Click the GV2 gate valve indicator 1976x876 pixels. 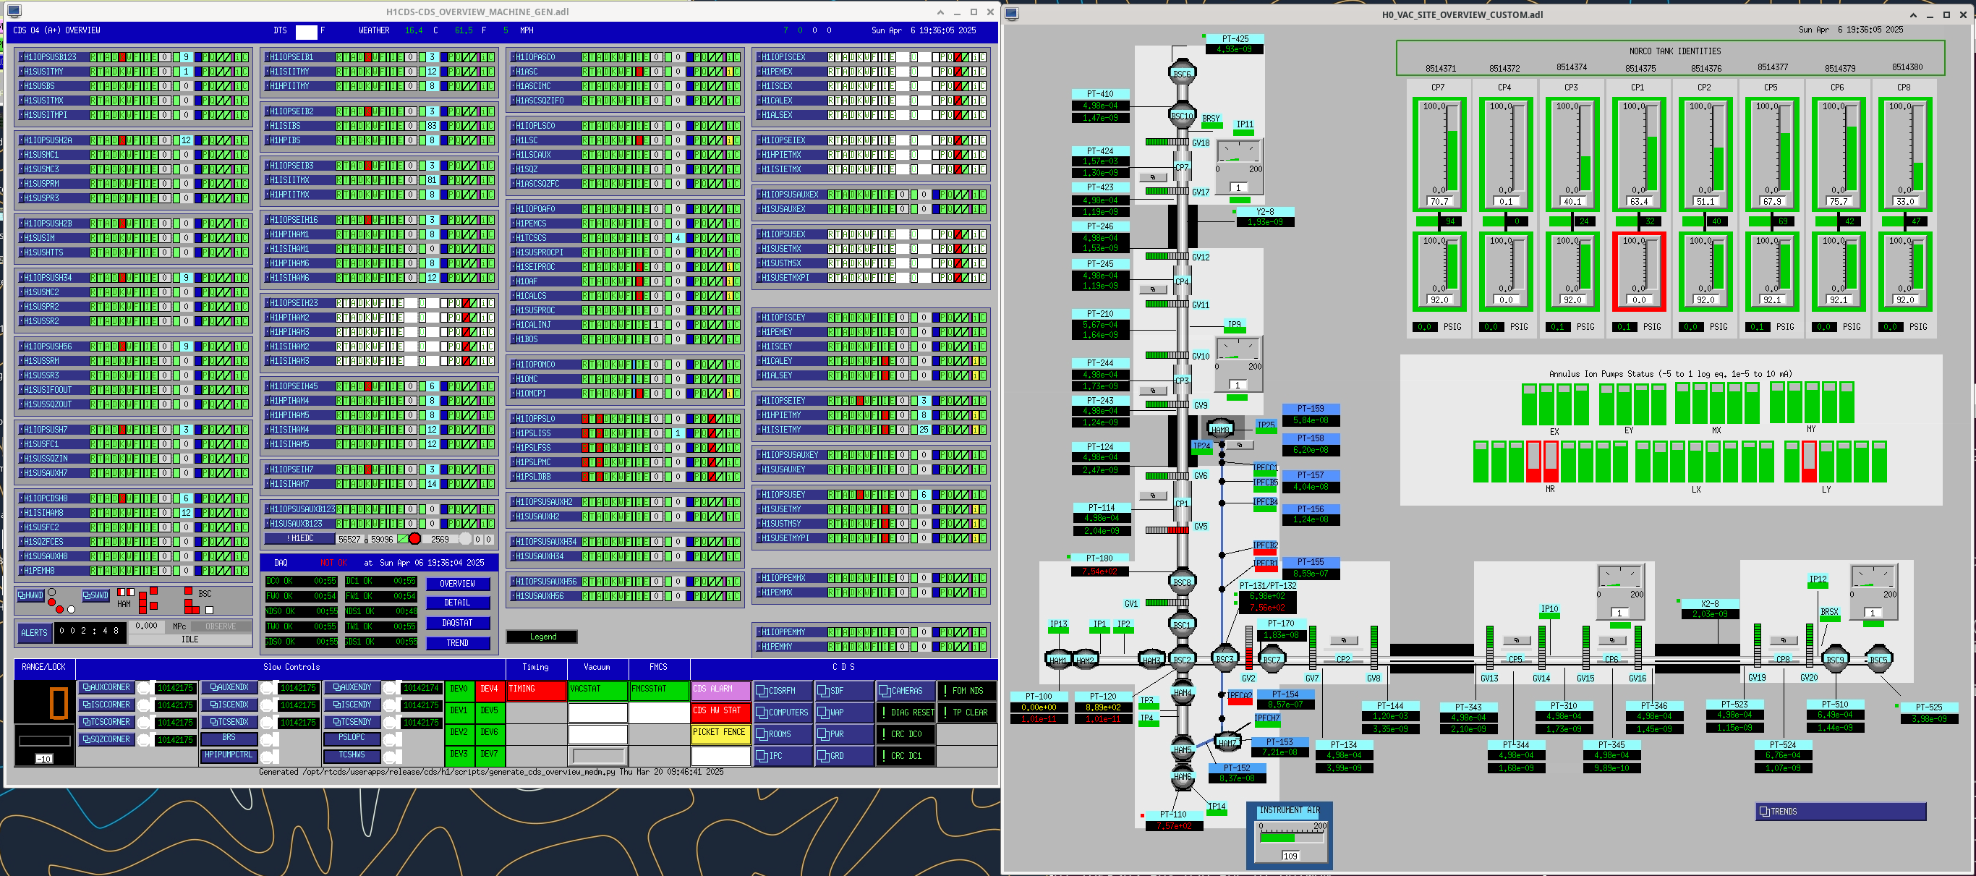[1249, 647]
